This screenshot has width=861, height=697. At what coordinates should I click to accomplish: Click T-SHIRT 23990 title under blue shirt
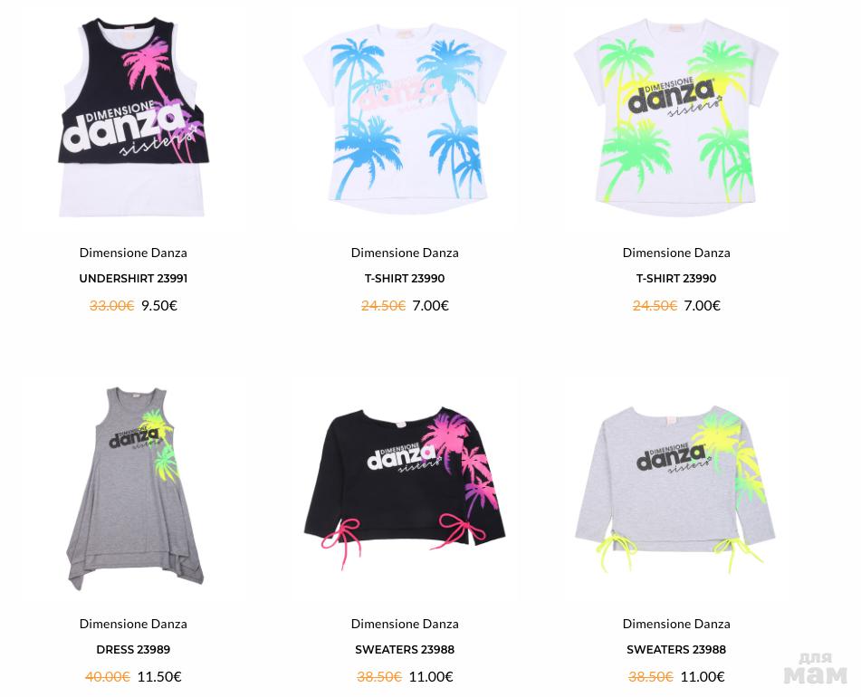point(405,278)
